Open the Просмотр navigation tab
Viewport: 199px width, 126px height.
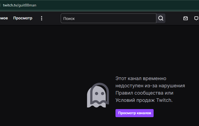coord(23,18)
